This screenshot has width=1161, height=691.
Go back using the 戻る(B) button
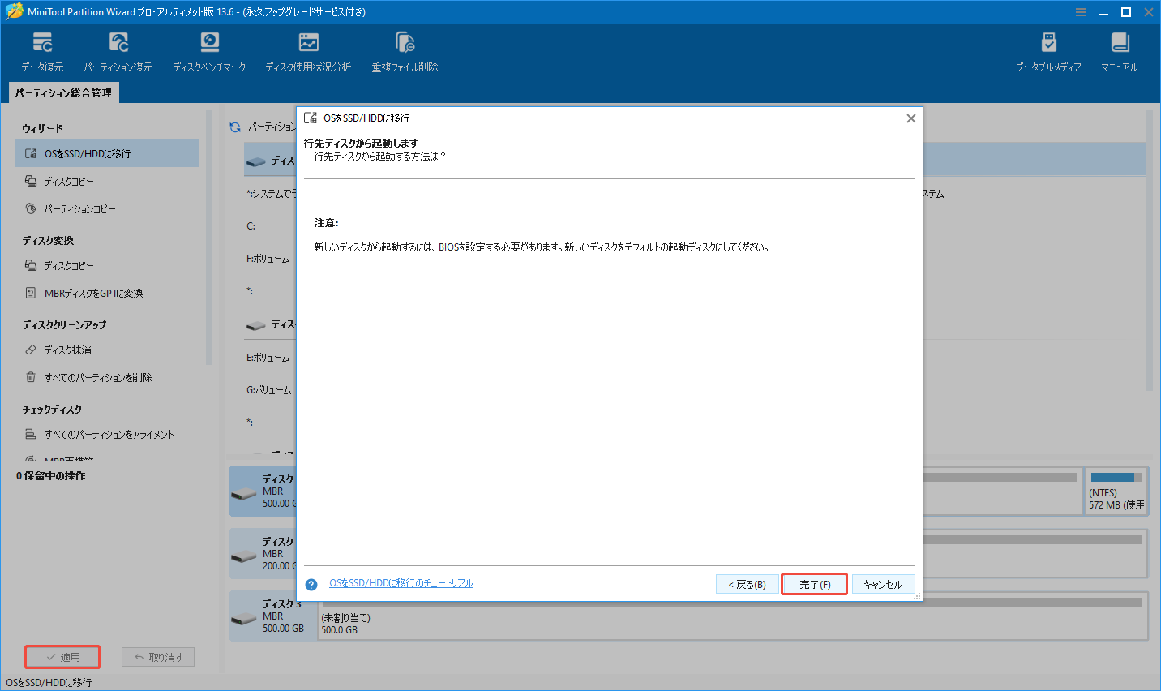pyautogui.click(x=747, y=583)
